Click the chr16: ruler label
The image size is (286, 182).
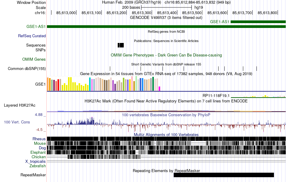click(x=40, y=13)
